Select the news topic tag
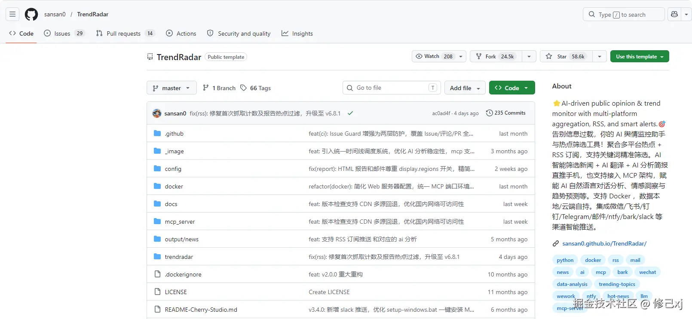 (x=563, y=272)
